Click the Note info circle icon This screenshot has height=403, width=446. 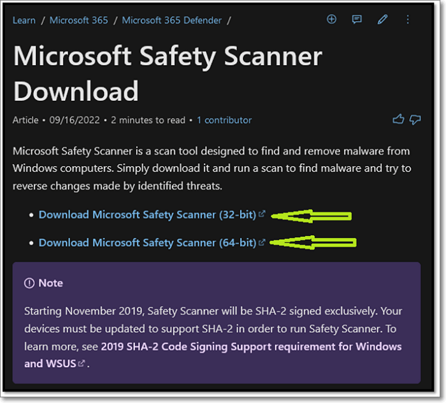[x=29, y=282]
